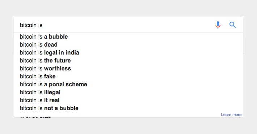Click the blue magnifying glass search icon
The image size is (257, 134).
tap(232, 25)
